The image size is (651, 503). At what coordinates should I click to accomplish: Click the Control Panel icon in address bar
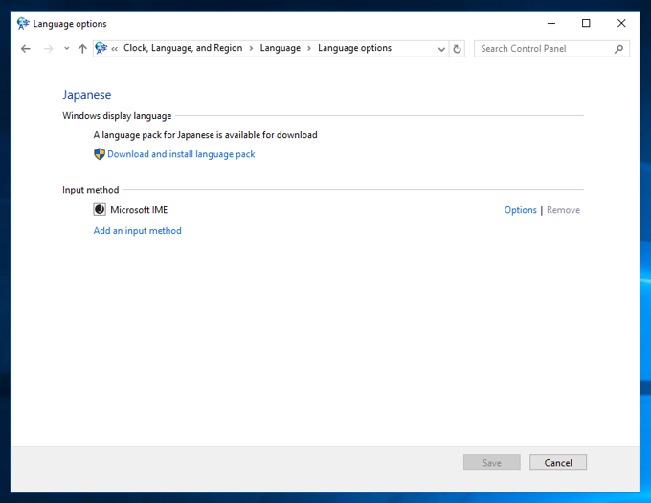[x=101, y=48]
